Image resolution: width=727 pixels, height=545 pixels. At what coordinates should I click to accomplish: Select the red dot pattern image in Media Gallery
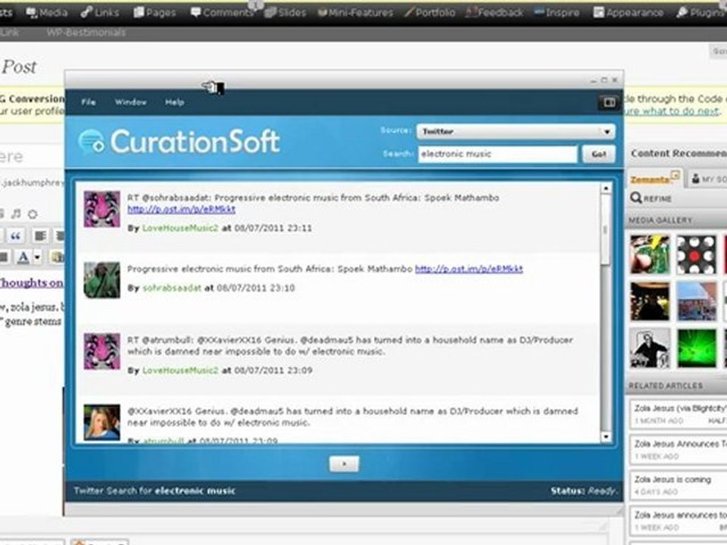pyautogui.click(x=695, y=254)
